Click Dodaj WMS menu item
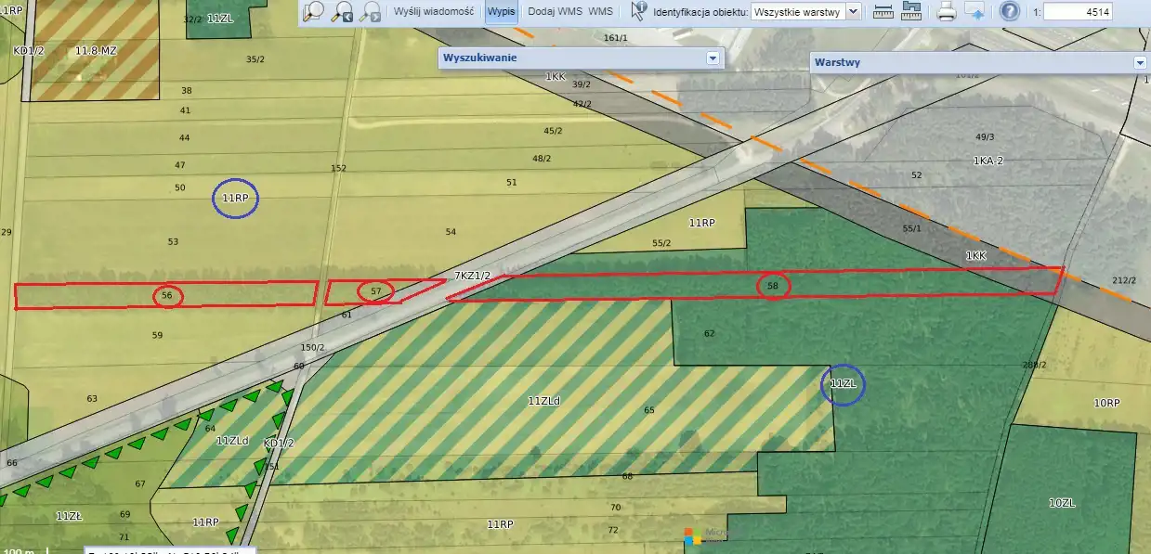 [x=556, y=12]
